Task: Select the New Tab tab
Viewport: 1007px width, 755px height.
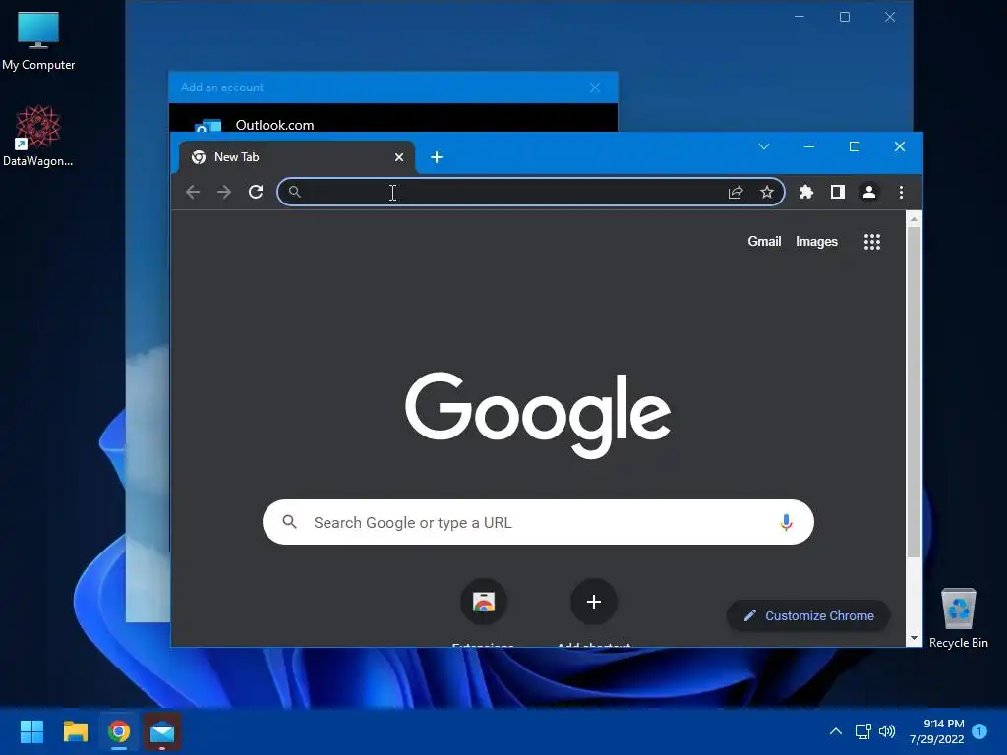Action: (297, 157)
